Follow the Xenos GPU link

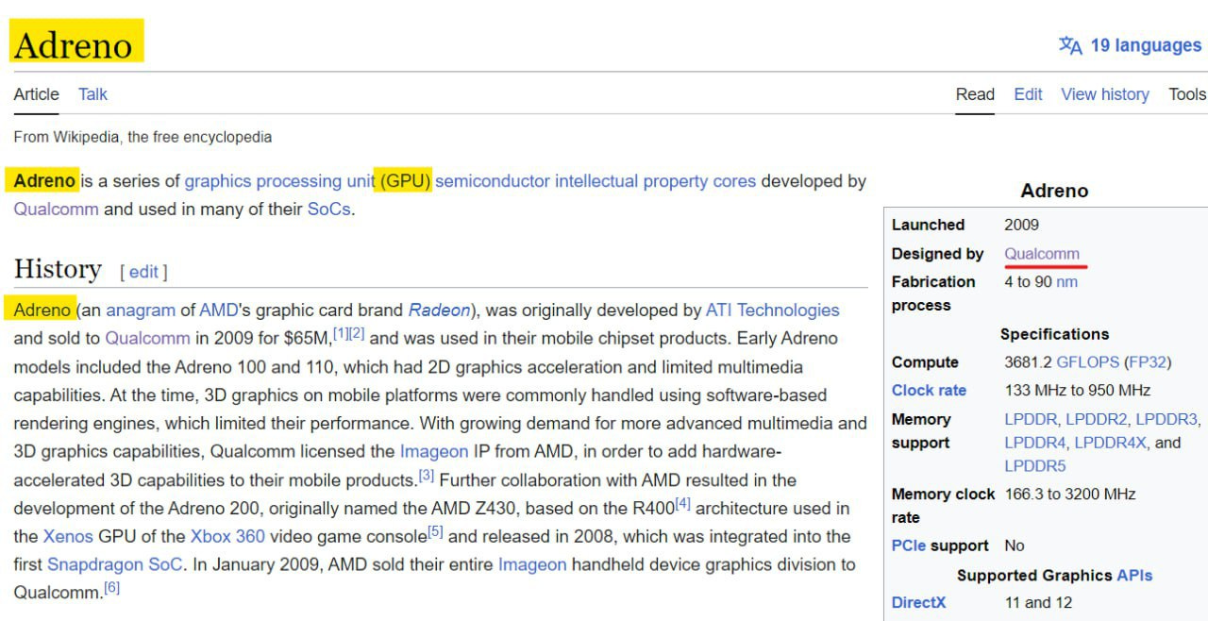68,536
